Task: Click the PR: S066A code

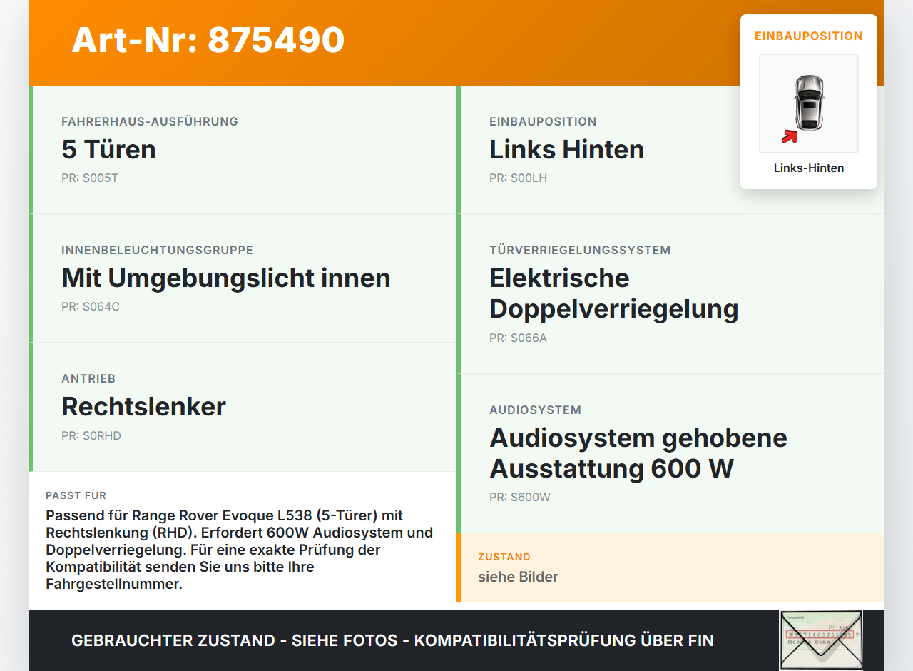Action: click(518, 338)
